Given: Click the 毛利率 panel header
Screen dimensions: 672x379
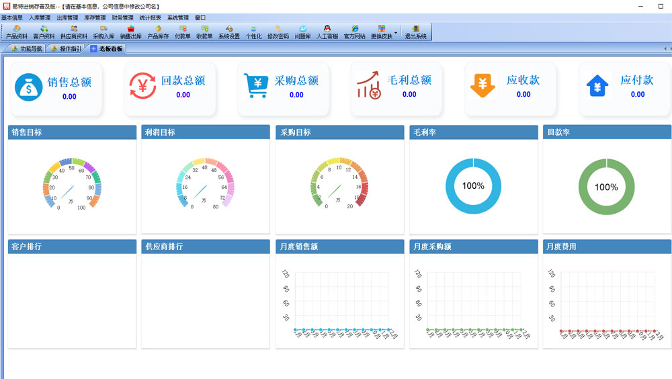Looking at the screenshot, I should 474,132.
